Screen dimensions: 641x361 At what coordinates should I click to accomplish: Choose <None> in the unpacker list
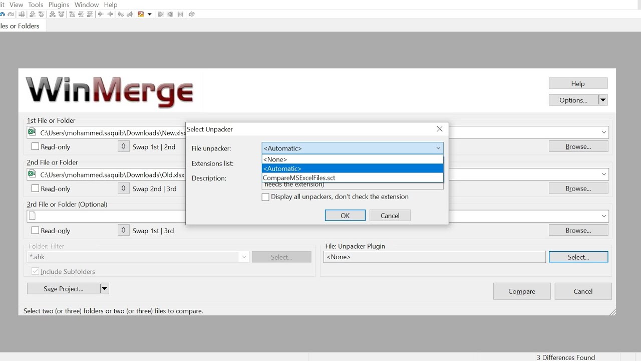(x=353, y=159)
